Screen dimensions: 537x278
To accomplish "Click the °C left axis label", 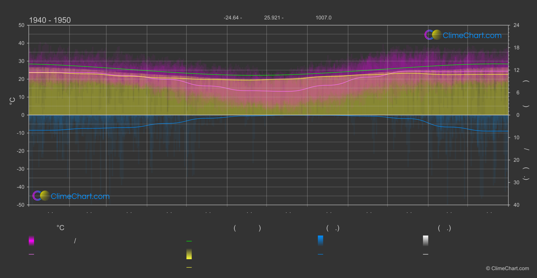I will (12, 101).
